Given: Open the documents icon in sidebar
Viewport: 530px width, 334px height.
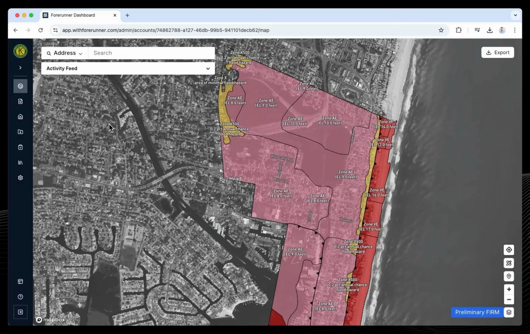Looking at the screenshot, I should coord(20,101).
